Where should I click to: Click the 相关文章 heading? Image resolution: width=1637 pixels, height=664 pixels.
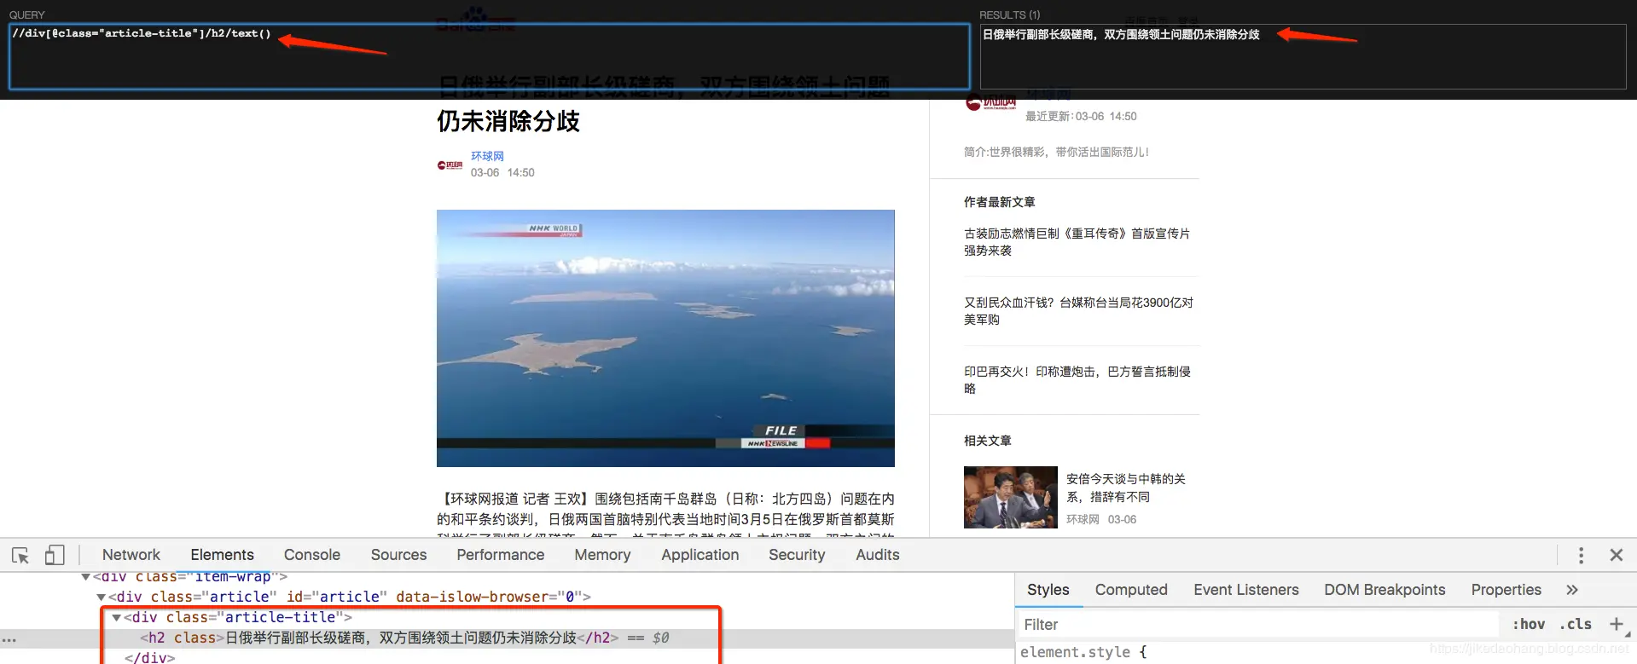pos(988,441)
